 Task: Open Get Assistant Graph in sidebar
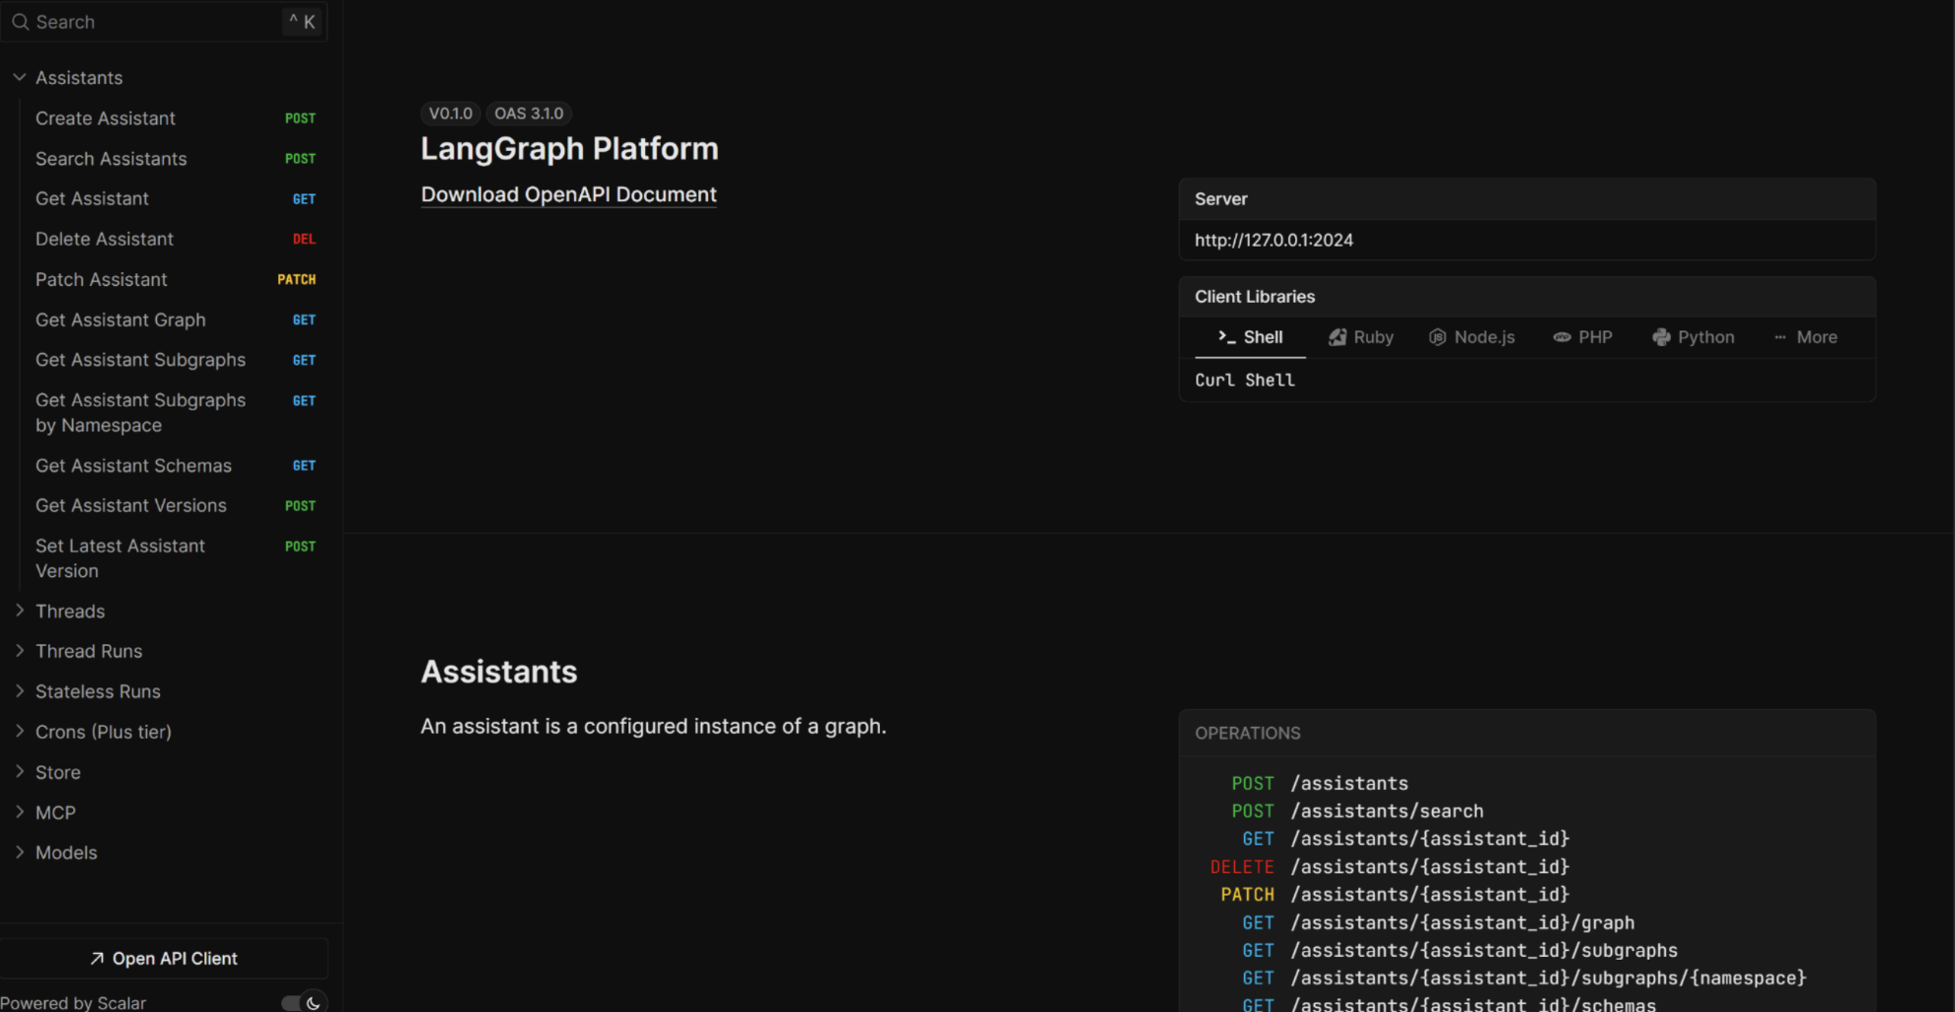174,321
